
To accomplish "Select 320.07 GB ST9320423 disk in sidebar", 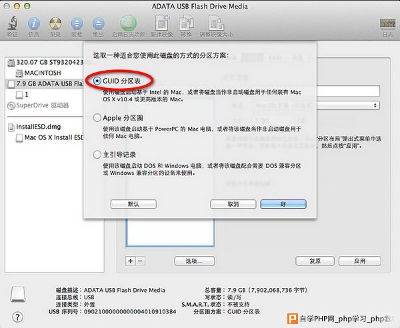I will point(45,62).
